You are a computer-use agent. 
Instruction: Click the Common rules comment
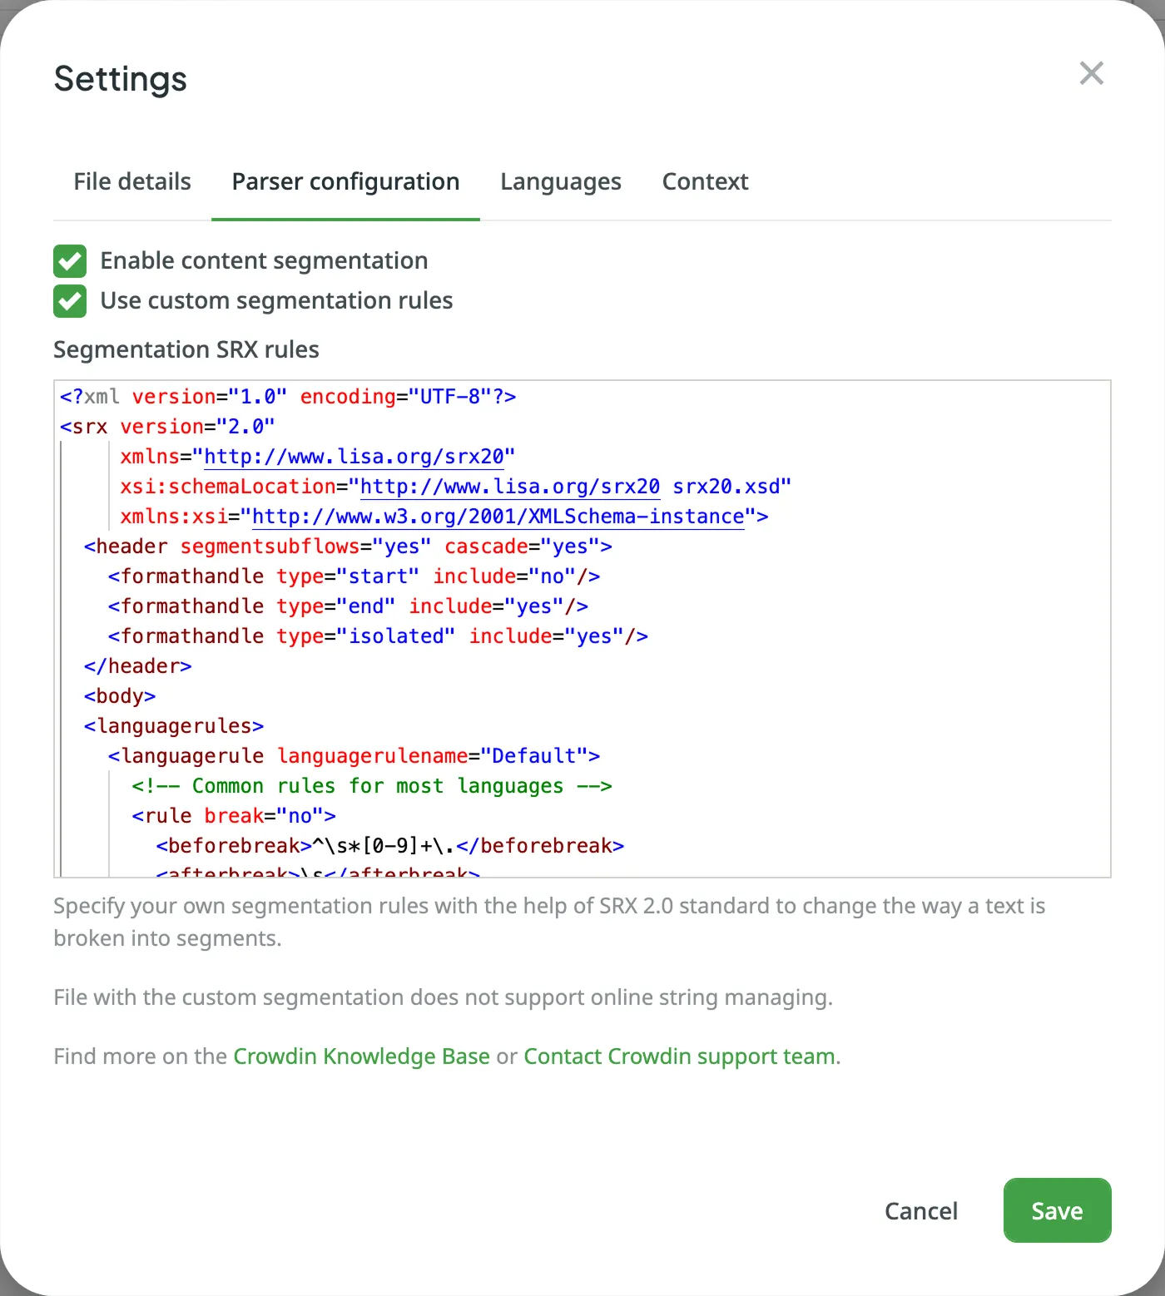[372, 785]
